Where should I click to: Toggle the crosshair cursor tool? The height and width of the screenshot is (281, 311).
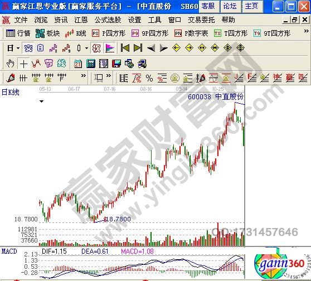(23, 64)
